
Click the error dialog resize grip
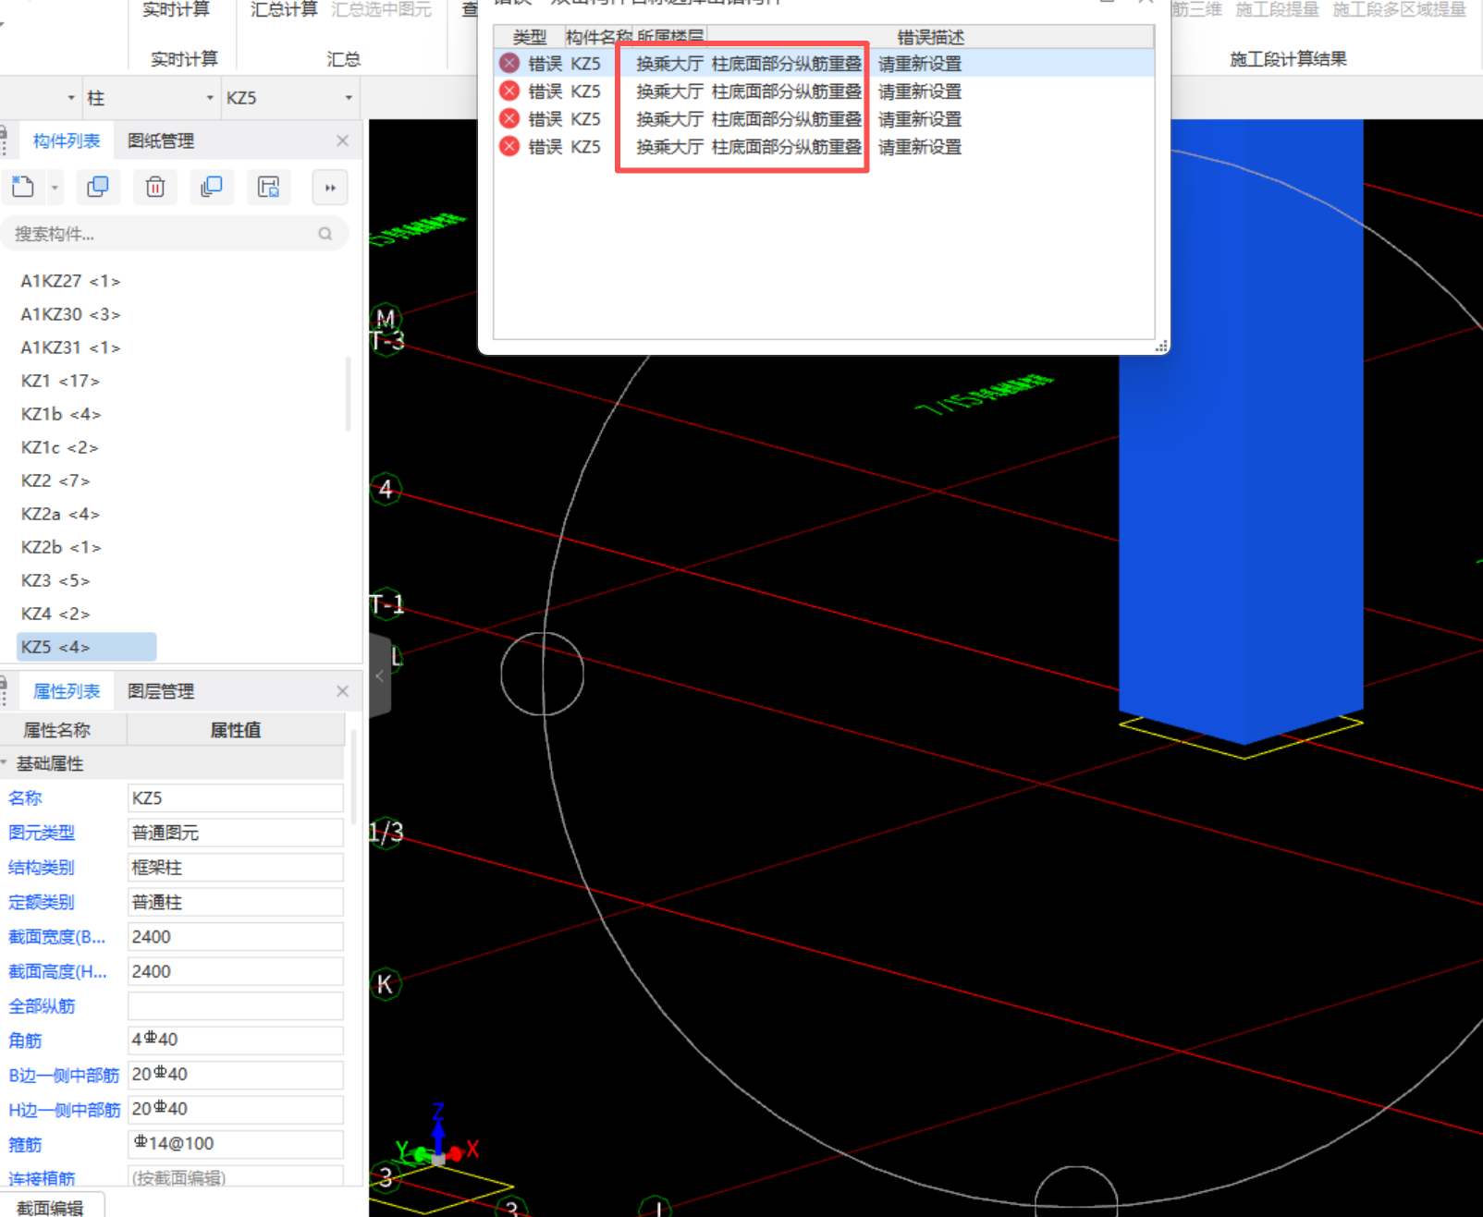click(x=1161, y=346)
